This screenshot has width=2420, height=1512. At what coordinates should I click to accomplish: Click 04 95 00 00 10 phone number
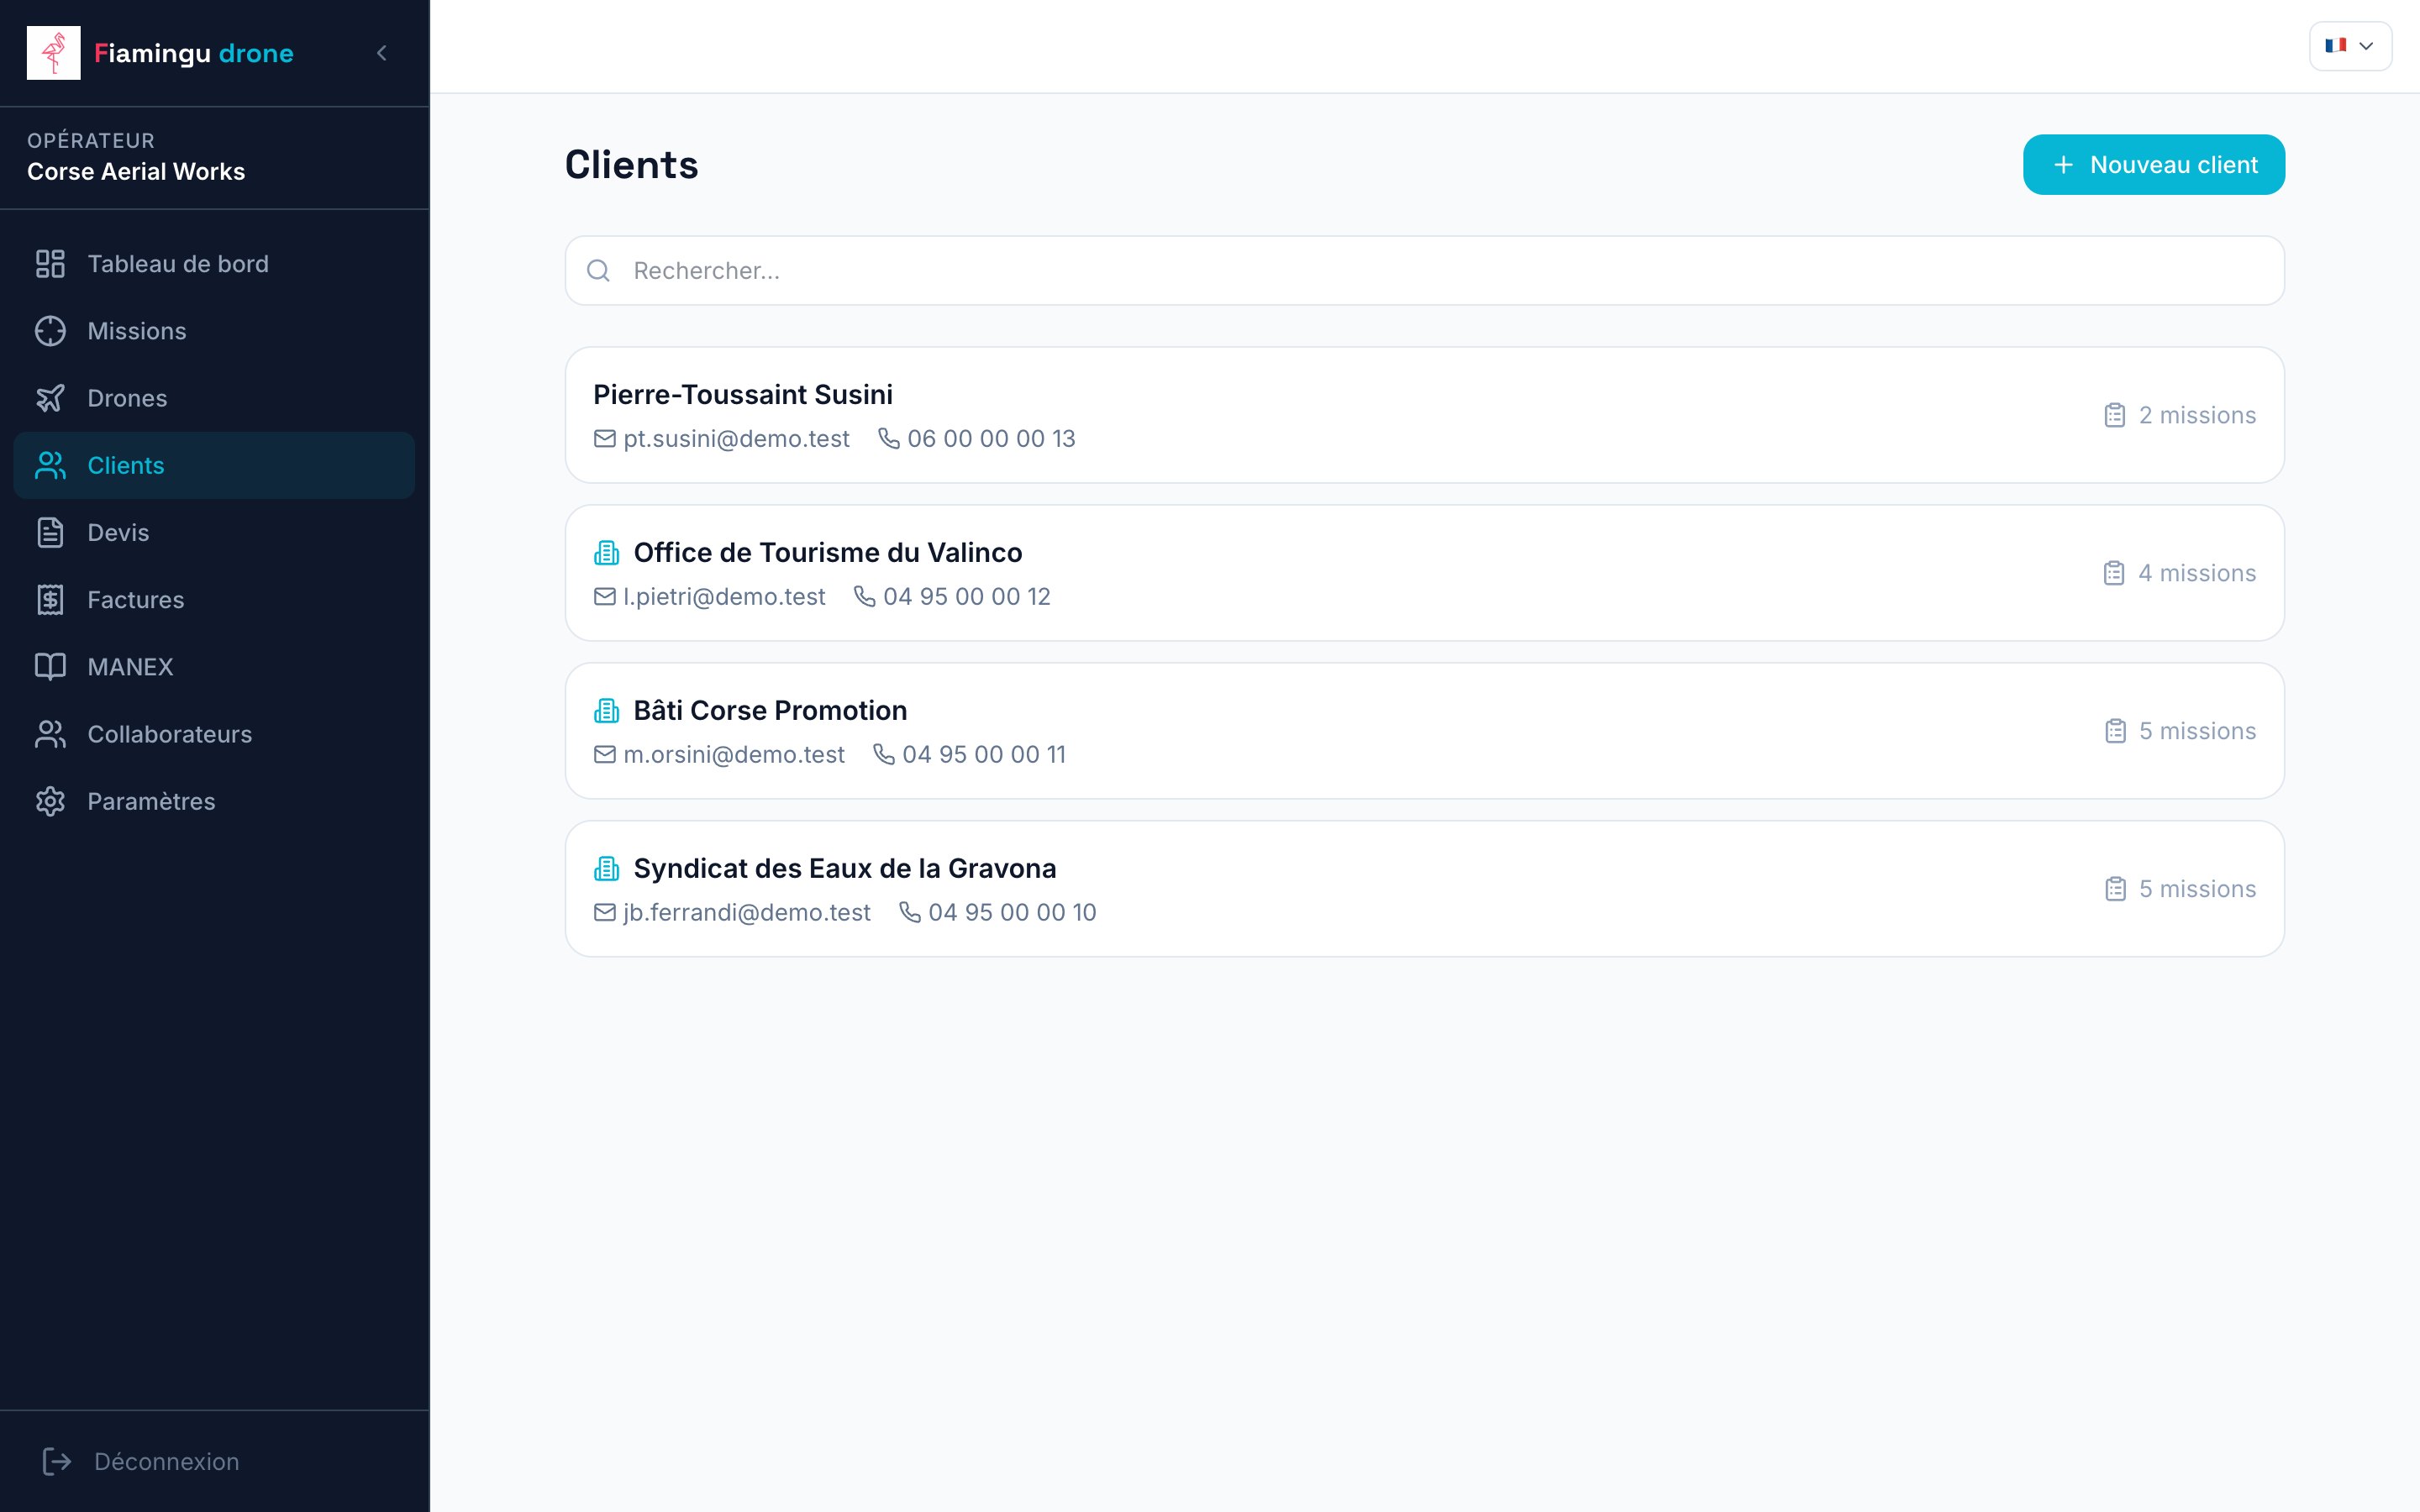tap(1012, 913)
